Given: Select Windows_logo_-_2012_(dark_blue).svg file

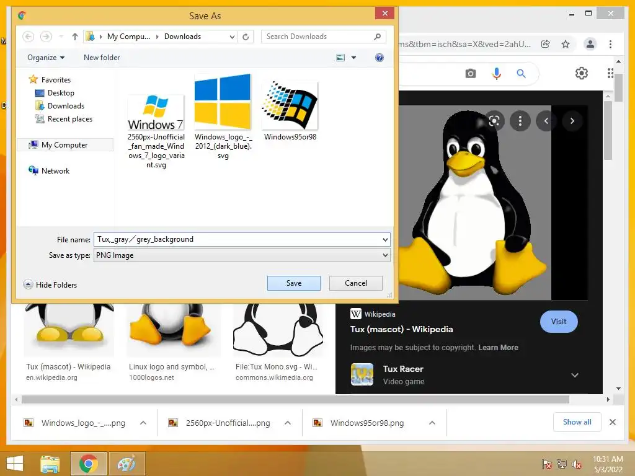Looking at the screenshot, I should click(223, 117).
